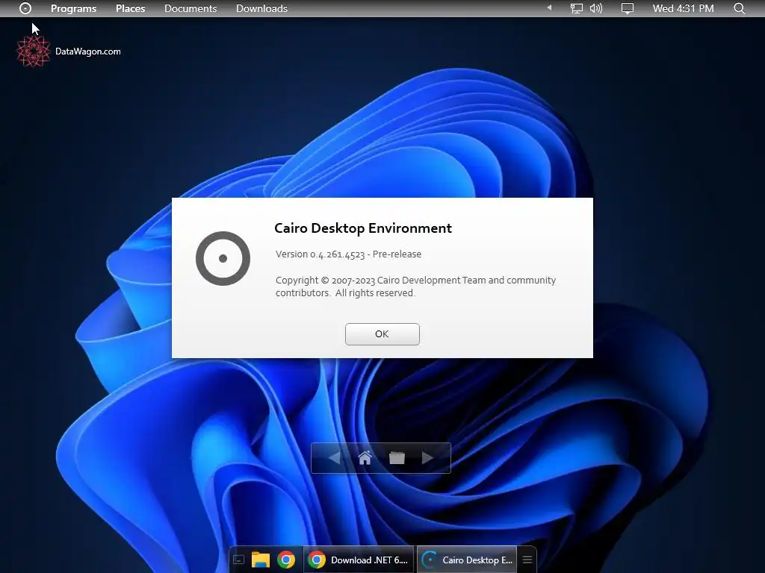765x573 pixels.
Task: Open File Explorer from the taskbar
Action: [261, 560]
